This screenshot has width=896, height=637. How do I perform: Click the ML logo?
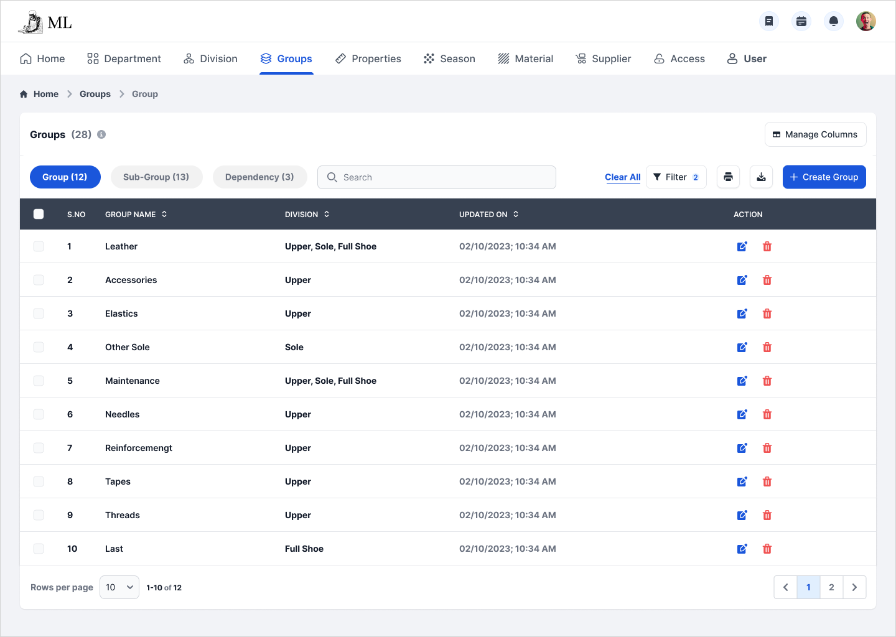[x=45, y=22]
